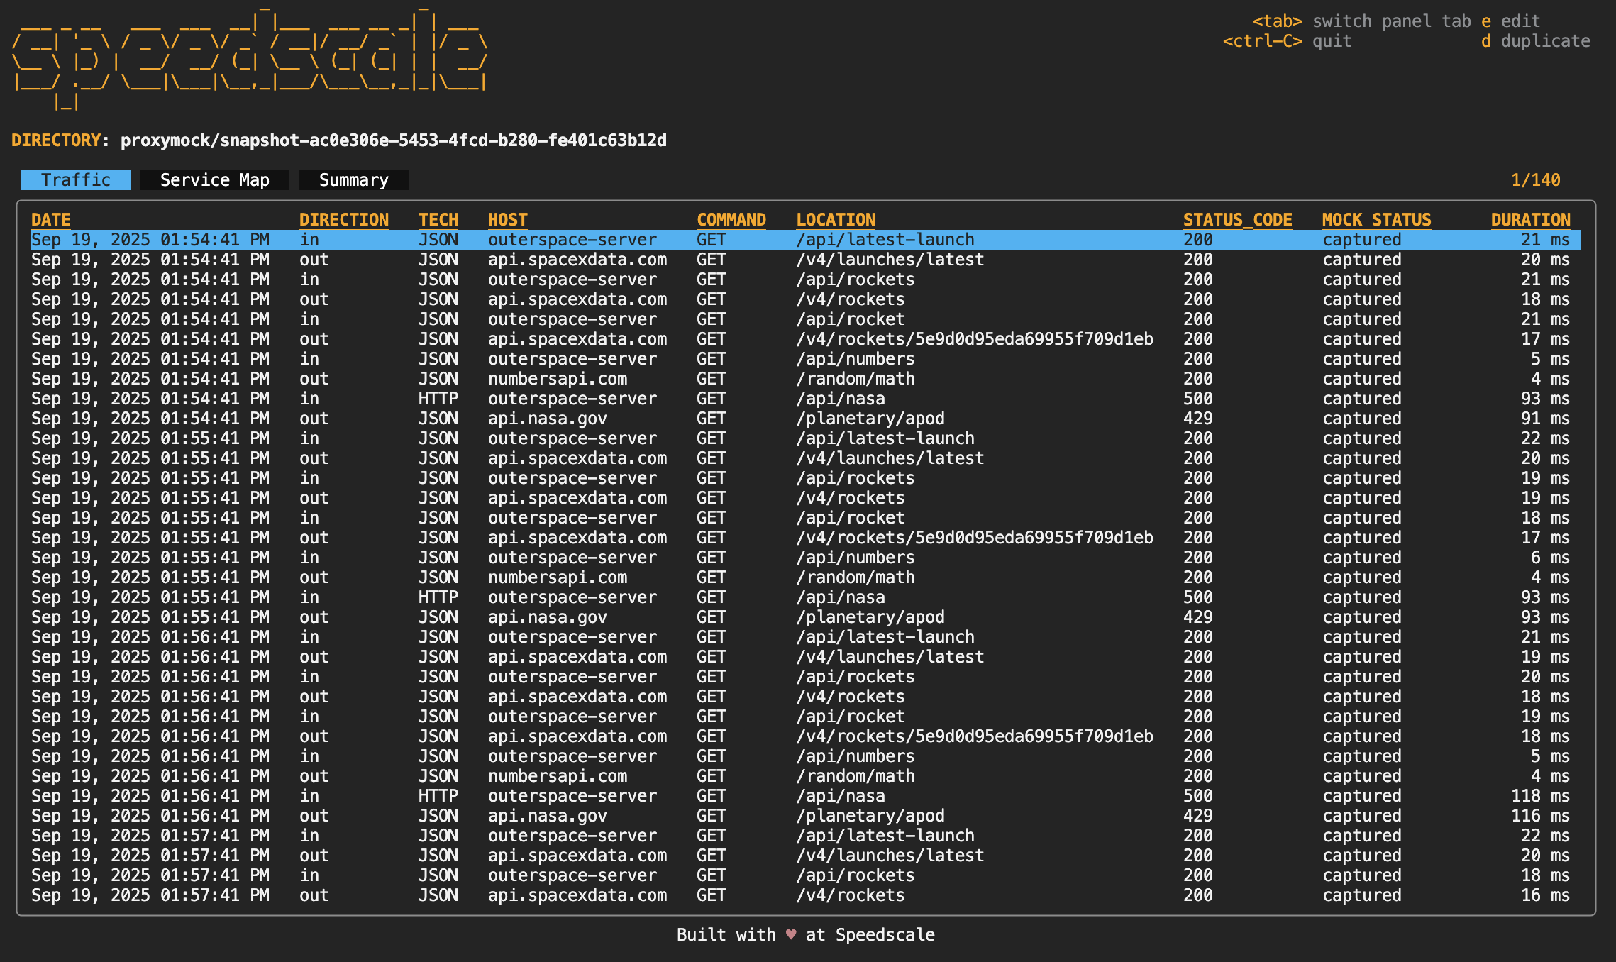Select the /planetary/apod row with 91 ms

coord(870,419)
